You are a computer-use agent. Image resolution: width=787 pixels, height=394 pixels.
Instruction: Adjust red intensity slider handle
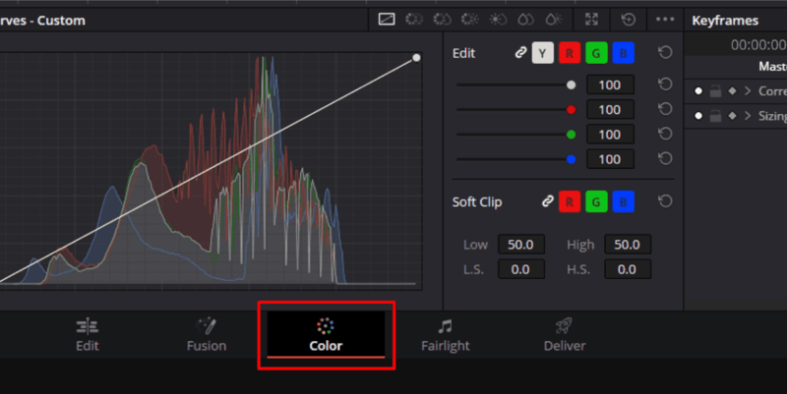click(572, 110)
